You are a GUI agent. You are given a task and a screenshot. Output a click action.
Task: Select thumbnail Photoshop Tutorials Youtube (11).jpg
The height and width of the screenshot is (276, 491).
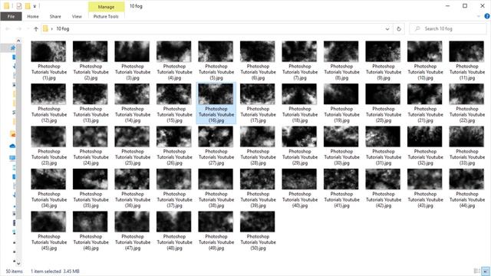466,51
